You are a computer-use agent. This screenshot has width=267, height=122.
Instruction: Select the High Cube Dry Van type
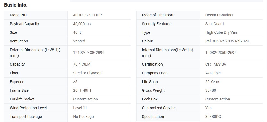click(221, 32)
